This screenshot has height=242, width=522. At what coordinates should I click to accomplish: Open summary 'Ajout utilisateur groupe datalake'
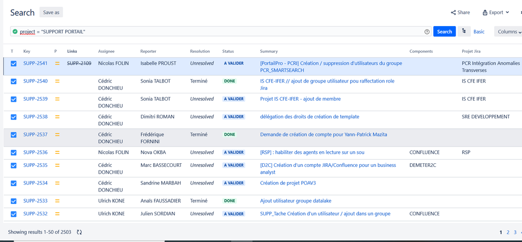point(296,201)
